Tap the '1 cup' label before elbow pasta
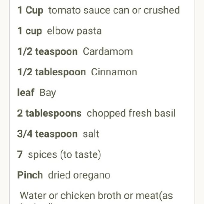This screenshot has height=204, width=204. [29, 31]
